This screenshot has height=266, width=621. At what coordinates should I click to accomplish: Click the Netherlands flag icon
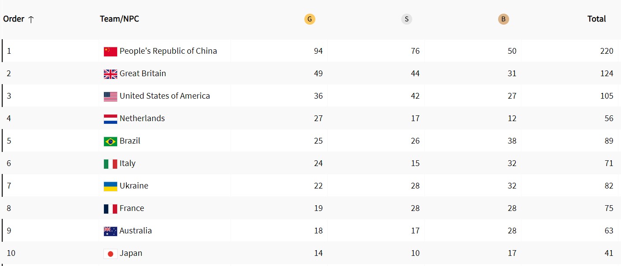(111, 119)
